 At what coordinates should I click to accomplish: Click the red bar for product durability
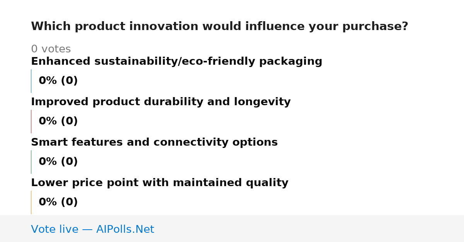tap(31, 121)
